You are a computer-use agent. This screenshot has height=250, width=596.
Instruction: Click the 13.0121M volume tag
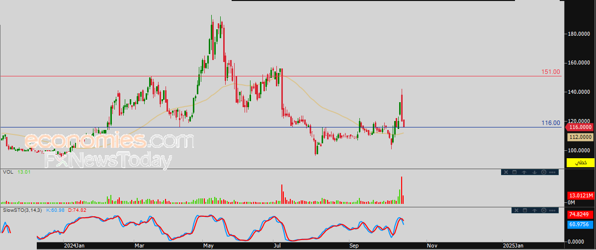tap(581, 196)
